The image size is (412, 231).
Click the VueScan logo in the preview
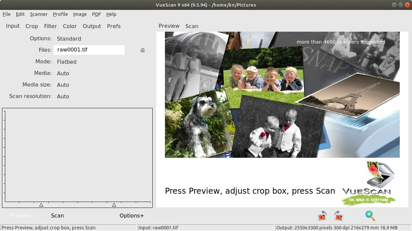[x=369, y=184]
